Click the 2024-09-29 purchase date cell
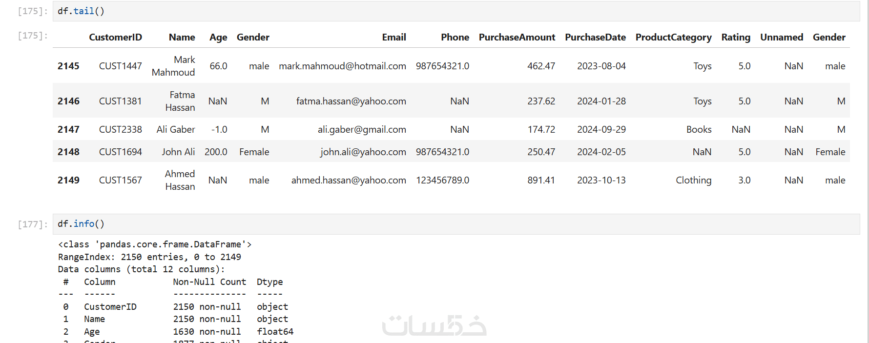 (x=601, y=129)
